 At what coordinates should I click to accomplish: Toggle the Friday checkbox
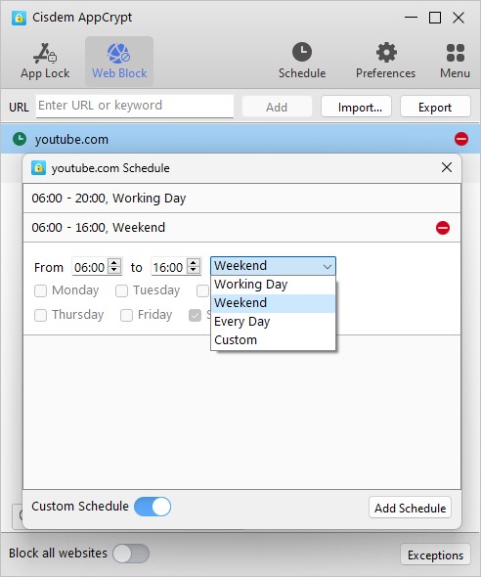pos(126,315)
